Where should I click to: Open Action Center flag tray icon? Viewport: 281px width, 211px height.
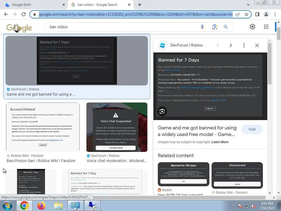click(240, 206)
